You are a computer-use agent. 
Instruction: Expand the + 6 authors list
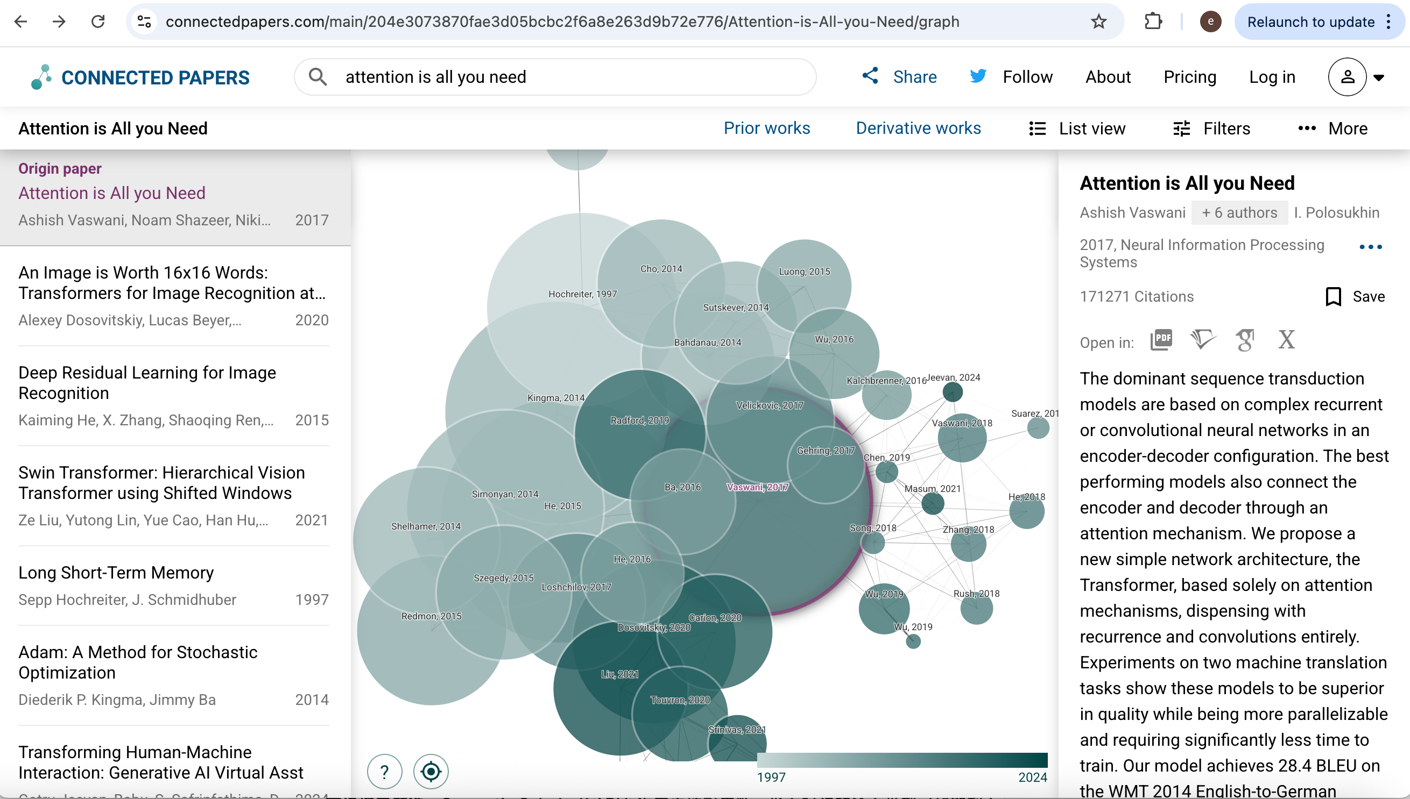pos(1240,213)
